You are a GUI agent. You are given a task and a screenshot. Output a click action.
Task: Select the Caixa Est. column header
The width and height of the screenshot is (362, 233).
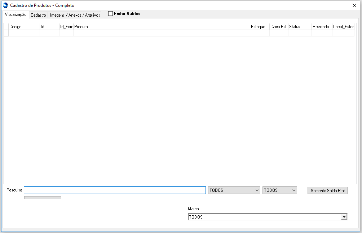point(279,27)
